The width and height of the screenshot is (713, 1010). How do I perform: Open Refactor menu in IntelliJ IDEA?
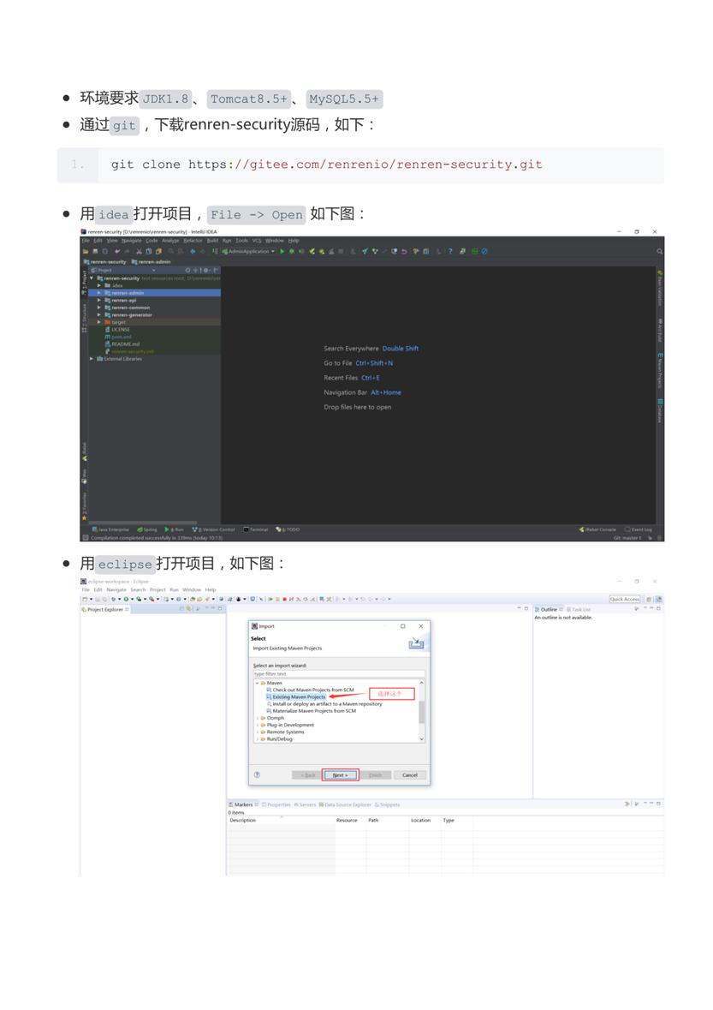tap(193, 241)
